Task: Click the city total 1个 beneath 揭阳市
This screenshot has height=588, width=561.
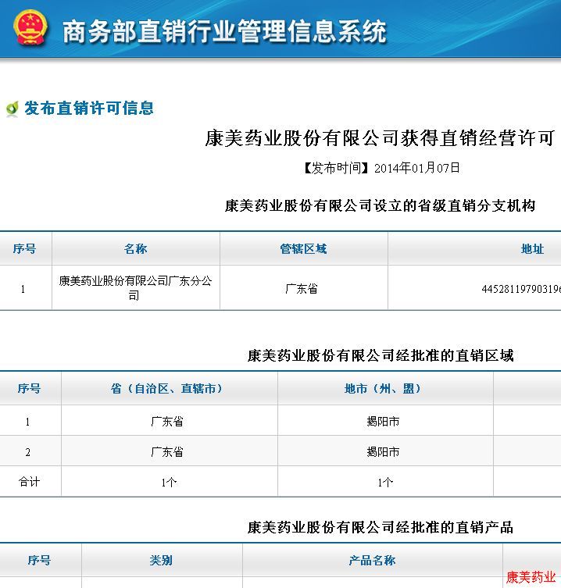Action: [385, 483]
